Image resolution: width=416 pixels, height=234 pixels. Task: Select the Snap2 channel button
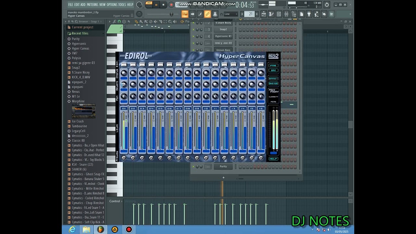pos(223,29)
